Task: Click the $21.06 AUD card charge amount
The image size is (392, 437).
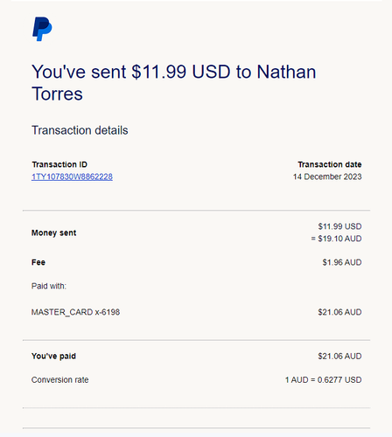Action: [x=339, y=312]
